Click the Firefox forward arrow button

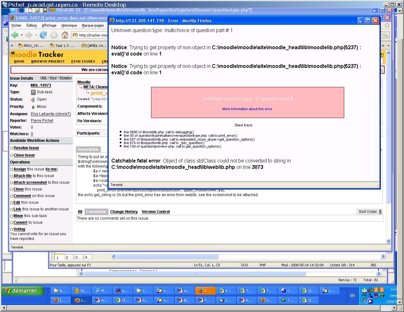[x=29, y=35]
